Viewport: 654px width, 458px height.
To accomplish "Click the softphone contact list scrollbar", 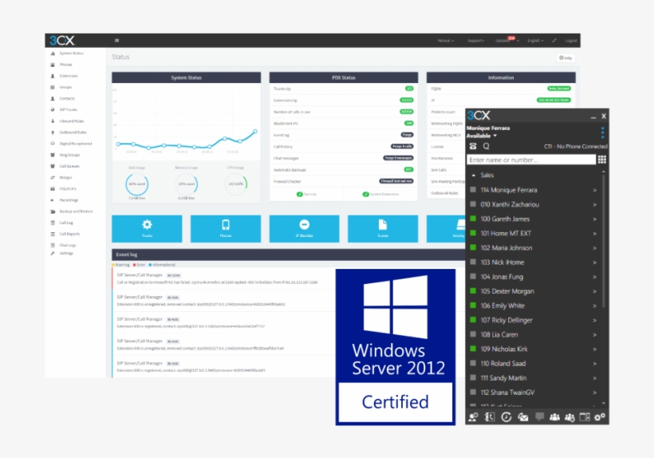I will 604,242.
